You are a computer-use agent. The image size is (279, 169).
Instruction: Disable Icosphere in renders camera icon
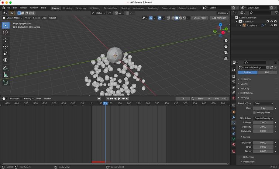pyautogui.click(x=275, y=25)
